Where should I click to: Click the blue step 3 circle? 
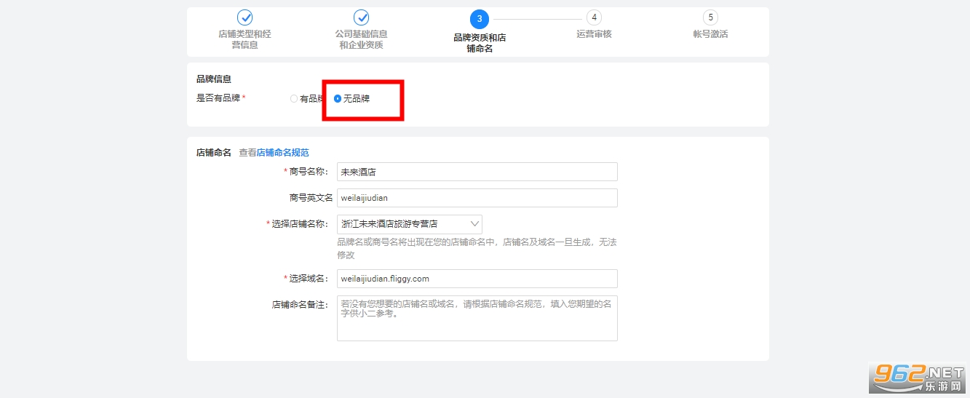pos(479,18)
